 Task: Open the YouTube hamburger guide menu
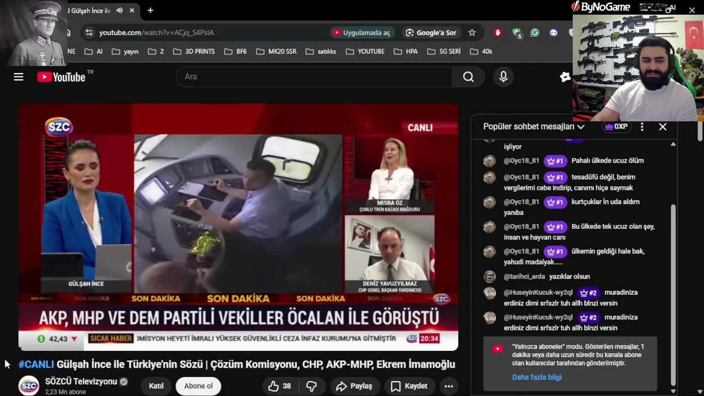pos(19,77)
